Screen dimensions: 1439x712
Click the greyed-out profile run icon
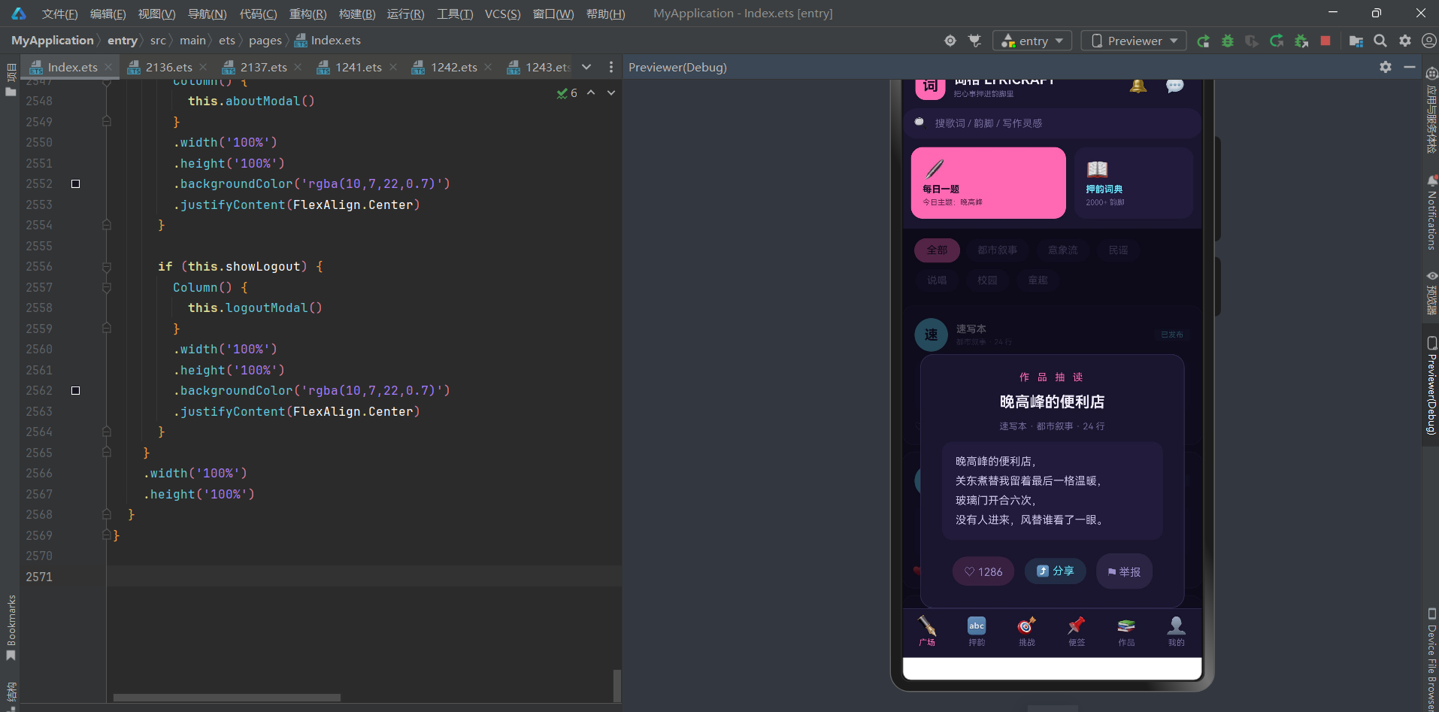point(1252,41)
